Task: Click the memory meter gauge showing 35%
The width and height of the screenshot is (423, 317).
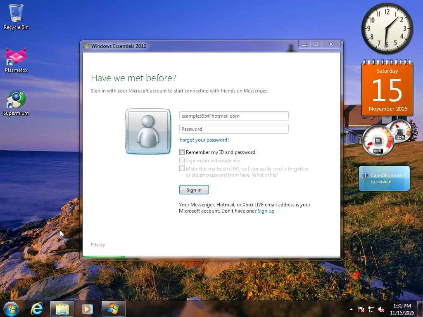Action: [x=400, y=131]
